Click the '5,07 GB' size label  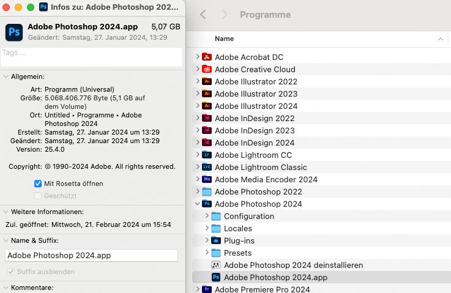(x=166, y=27)
